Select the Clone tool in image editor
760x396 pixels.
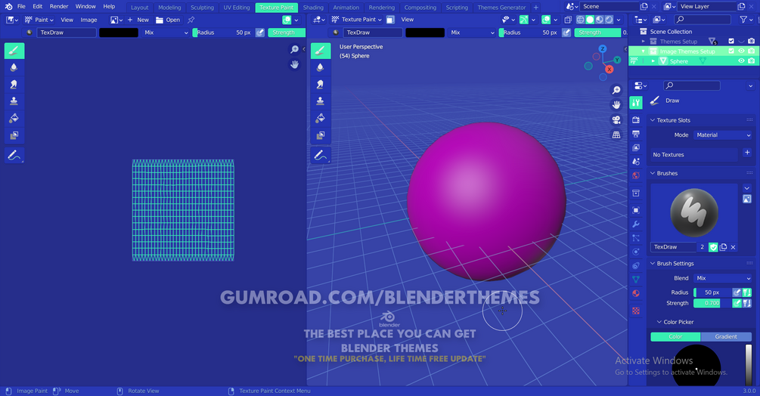tap(14, 101)
